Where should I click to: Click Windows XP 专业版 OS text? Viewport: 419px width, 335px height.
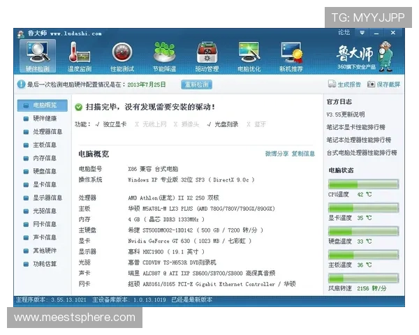click(191, 180)
